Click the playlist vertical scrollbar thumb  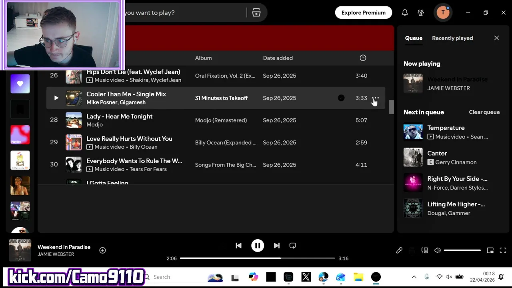[x=392, y=107]
